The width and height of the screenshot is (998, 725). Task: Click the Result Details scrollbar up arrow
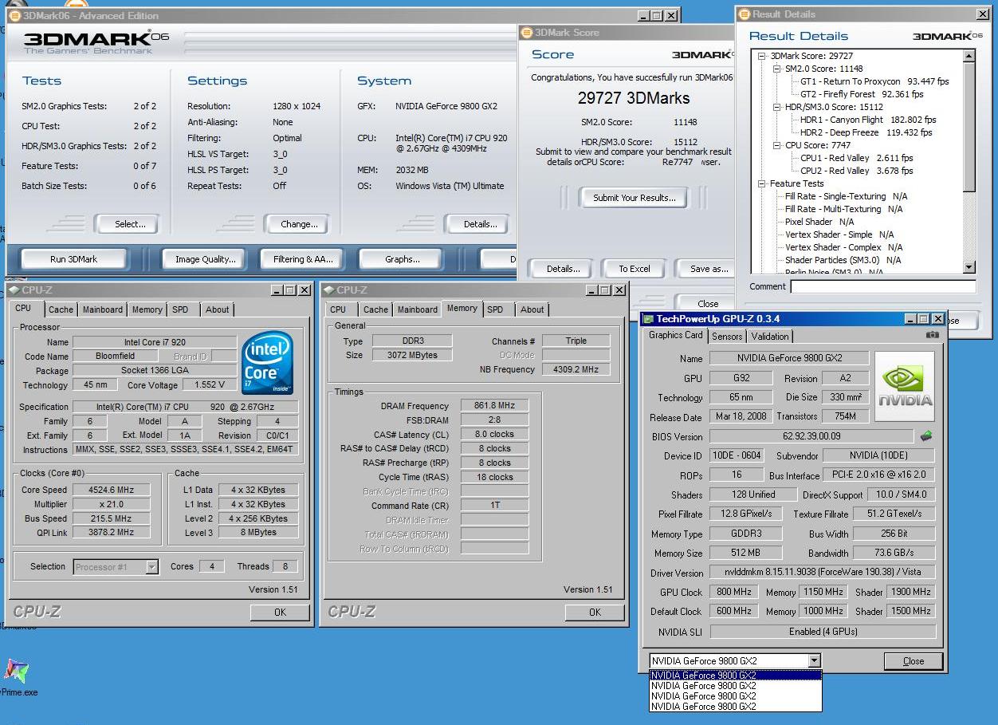click(x=969, y=56)
